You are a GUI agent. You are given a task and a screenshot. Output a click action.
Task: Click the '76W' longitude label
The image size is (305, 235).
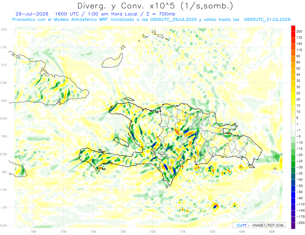click(x=33, y=231)
